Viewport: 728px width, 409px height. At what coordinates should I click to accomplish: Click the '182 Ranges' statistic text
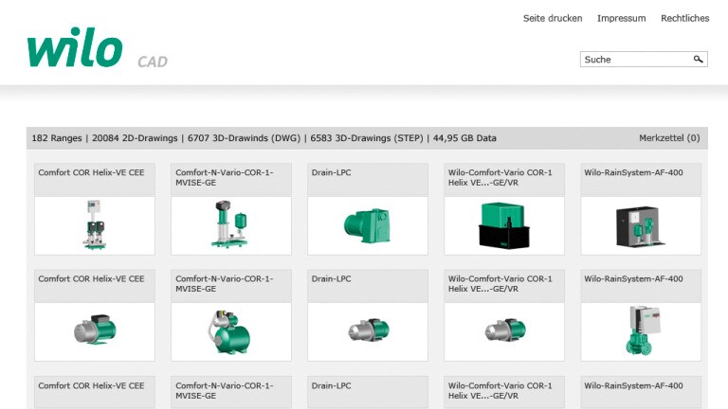click(x=57, y=138)
